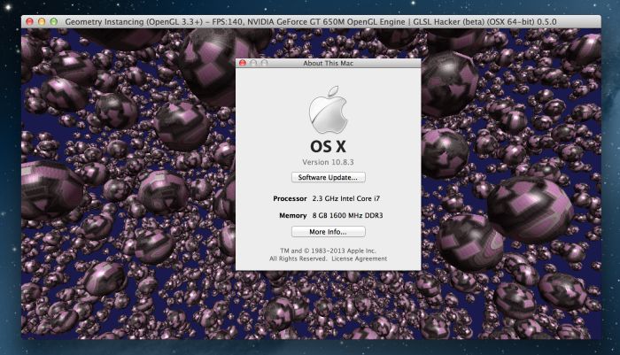Click the Apple logo in About This Mac
The image size is (620, 355).
[329, 110]
